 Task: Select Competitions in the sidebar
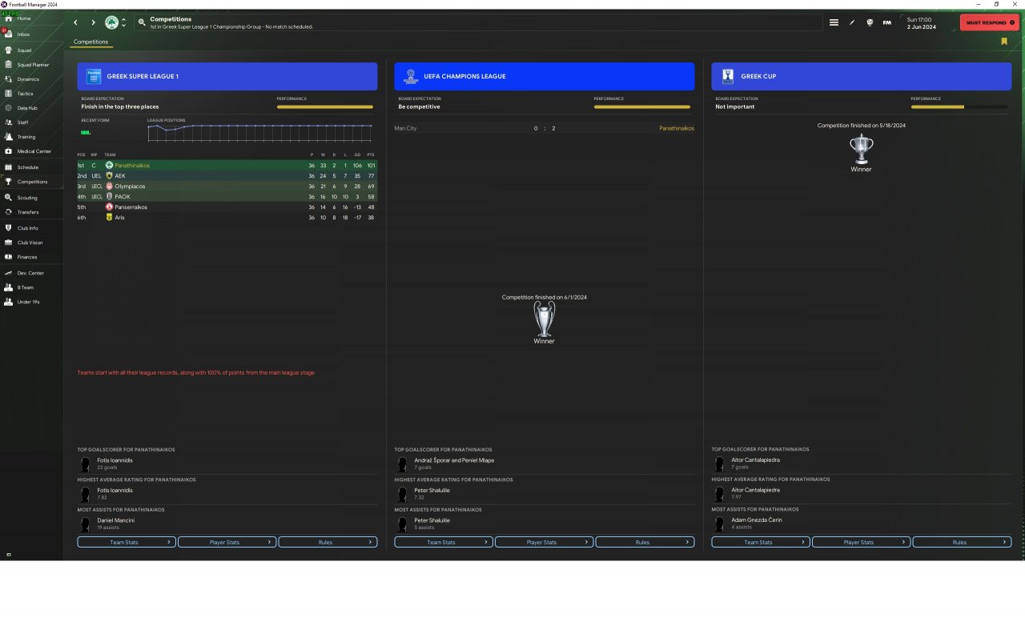pyautogui.click(x=32, y=182)
